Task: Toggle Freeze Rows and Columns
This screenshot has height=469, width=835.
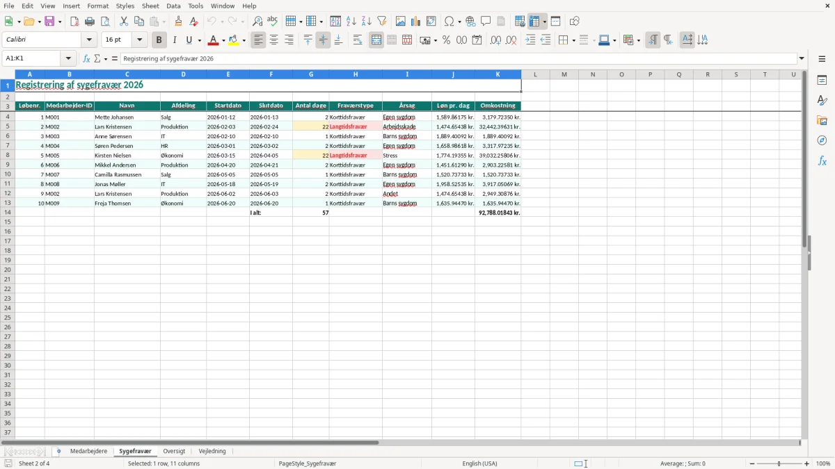Action: click(x=535, y=22)
